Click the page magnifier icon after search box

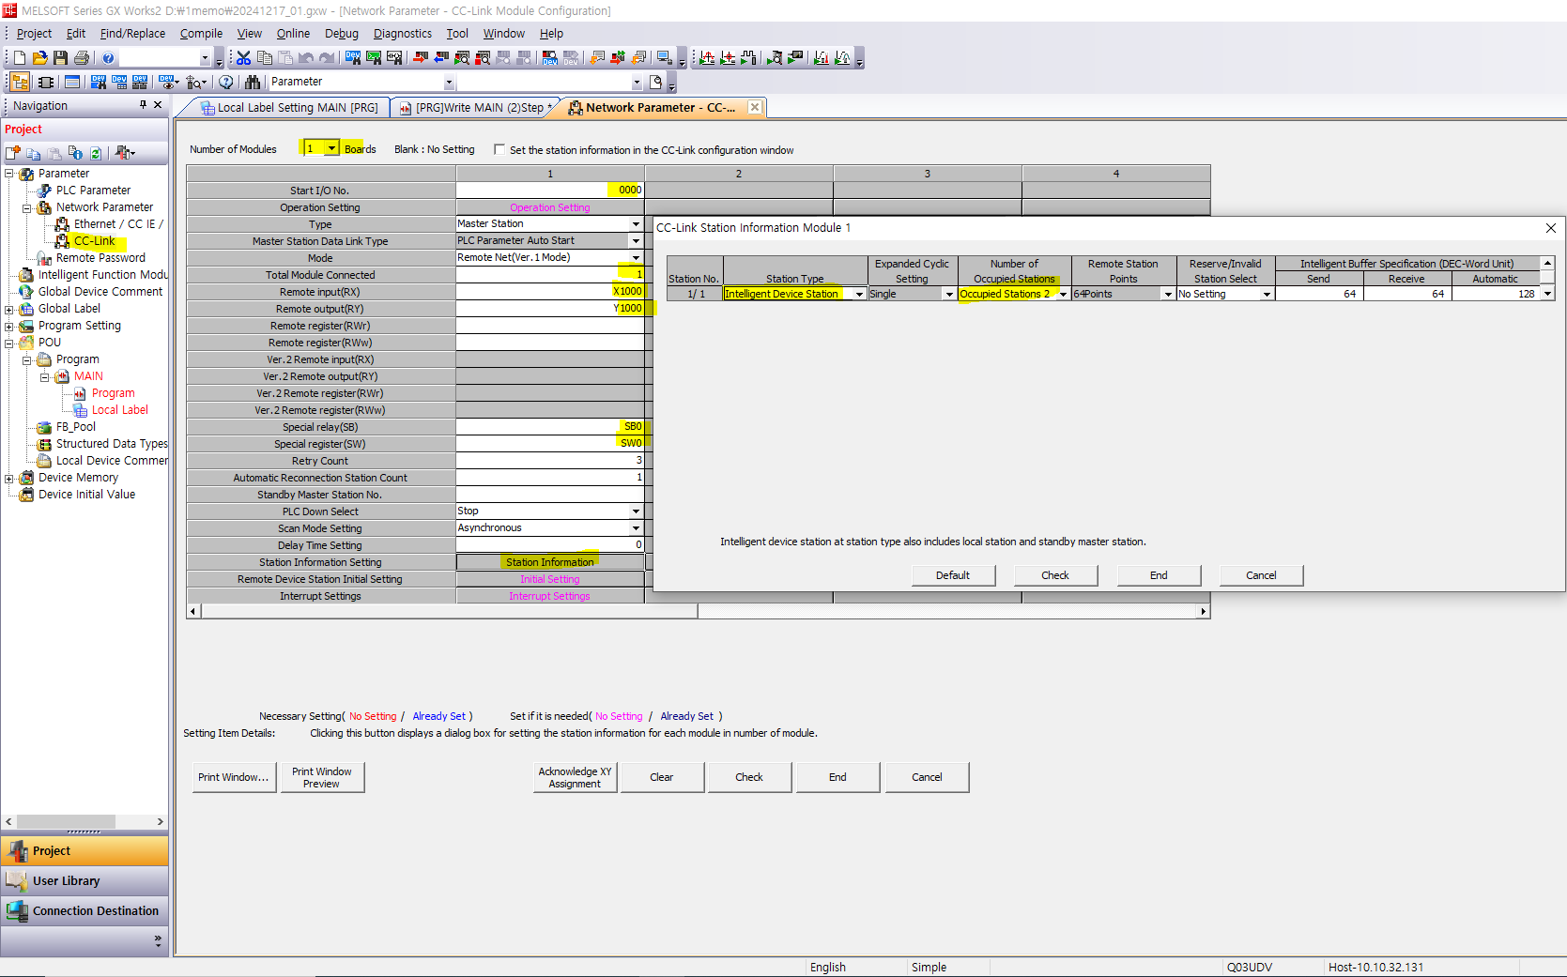(656, 83)
